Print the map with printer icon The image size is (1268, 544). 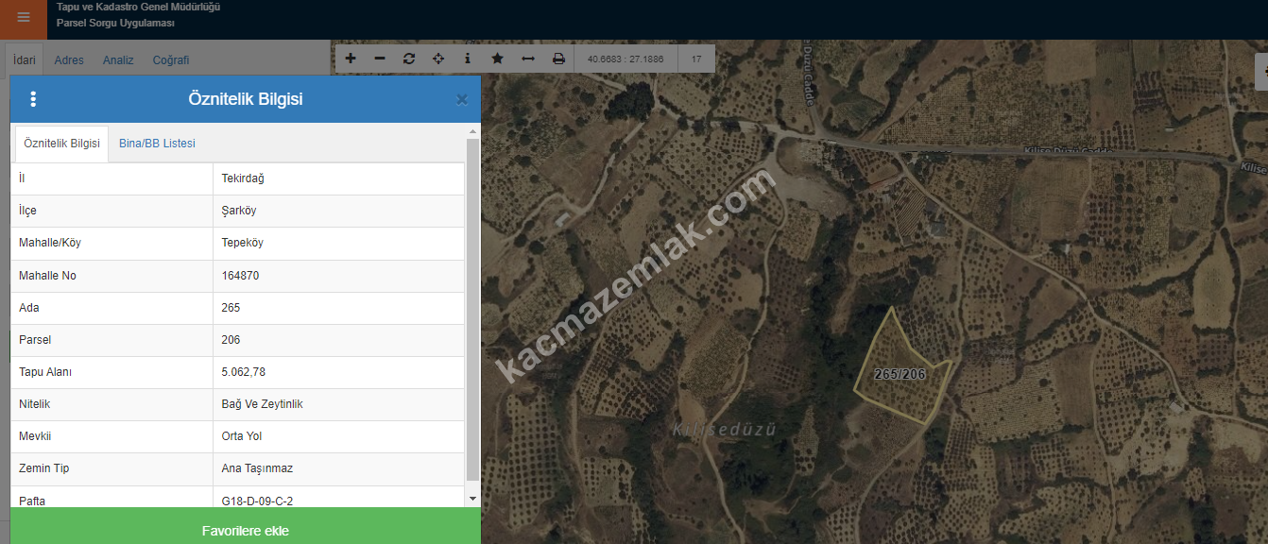coord(558,59)
